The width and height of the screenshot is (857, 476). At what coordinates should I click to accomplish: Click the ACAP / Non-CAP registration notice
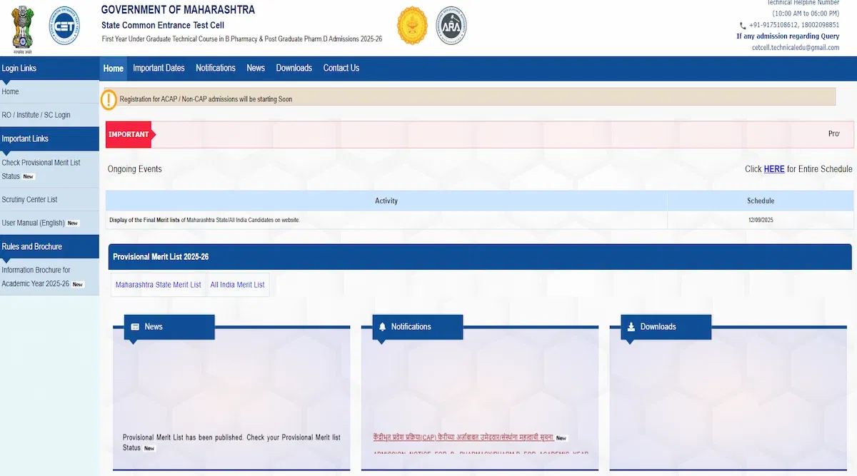pos(206,99)
